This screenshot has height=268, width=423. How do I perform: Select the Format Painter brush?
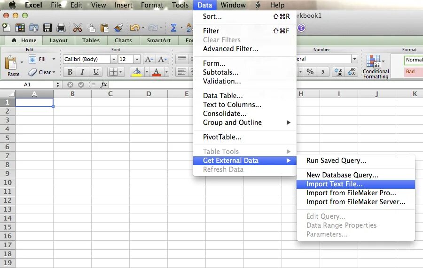[118, 28]
